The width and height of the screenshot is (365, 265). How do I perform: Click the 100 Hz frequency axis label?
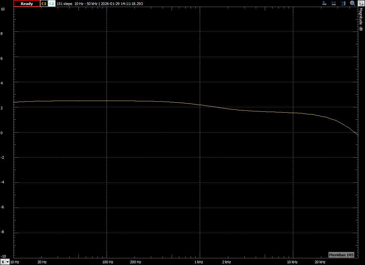[107, 262]
